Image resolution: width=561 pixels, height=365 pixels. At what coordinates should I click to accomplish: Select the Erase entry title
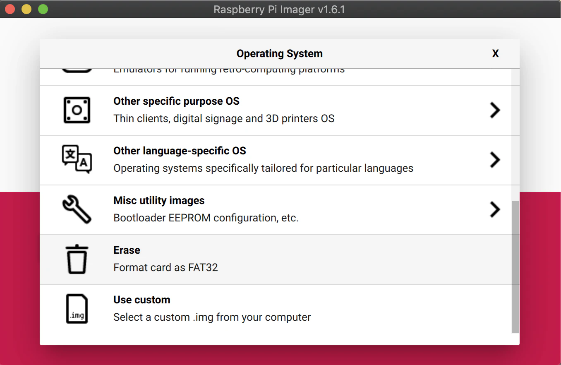(127, 250)
